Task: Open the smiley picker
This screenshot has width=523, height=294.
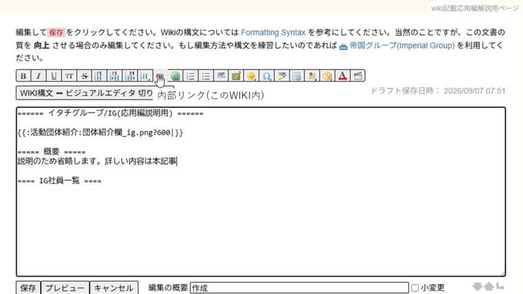Action: coord(251,76)
